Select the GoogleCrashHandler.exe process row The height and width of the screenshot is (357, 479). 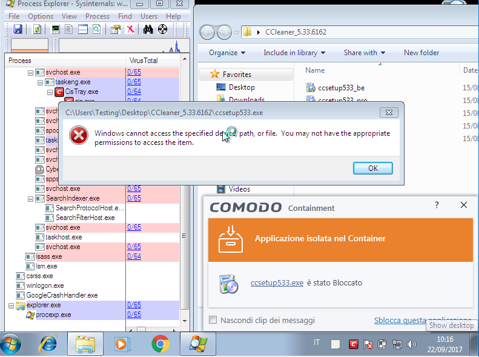[x=92, y=295]
